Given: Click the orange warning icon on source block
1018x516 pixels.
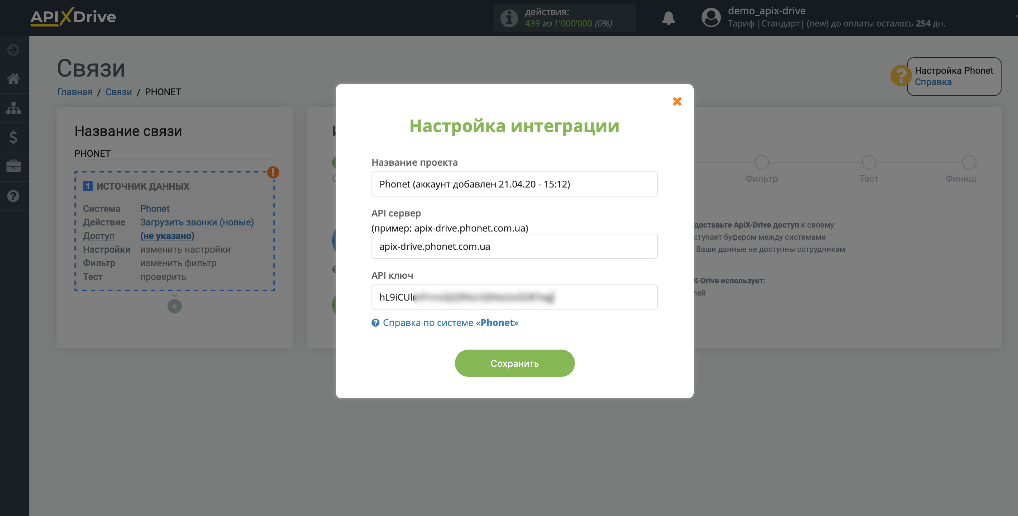Looking at the screenshot, I should pos(273,172).
